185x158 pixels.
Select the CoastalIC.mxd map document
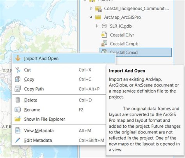[124, 52]
